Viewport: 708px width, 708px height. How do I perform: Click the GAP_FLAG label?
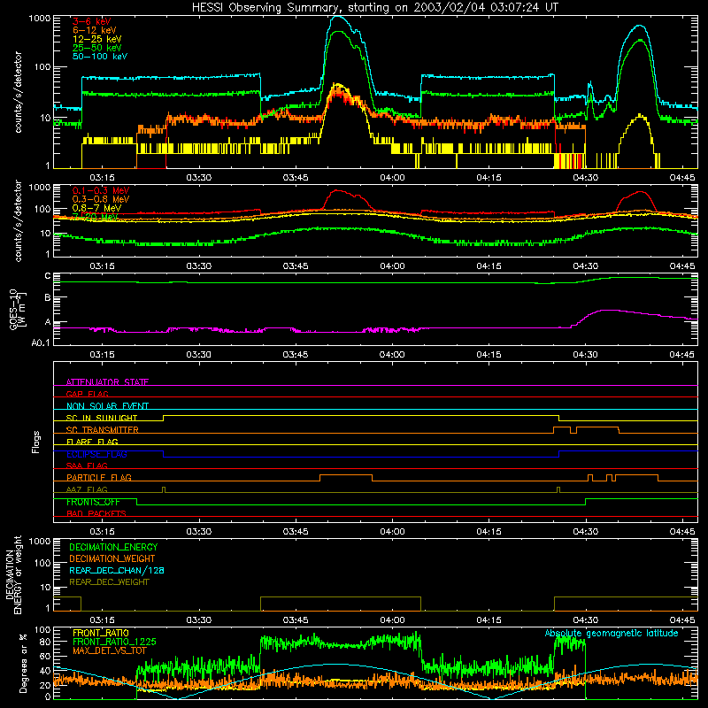click(87, 394)
